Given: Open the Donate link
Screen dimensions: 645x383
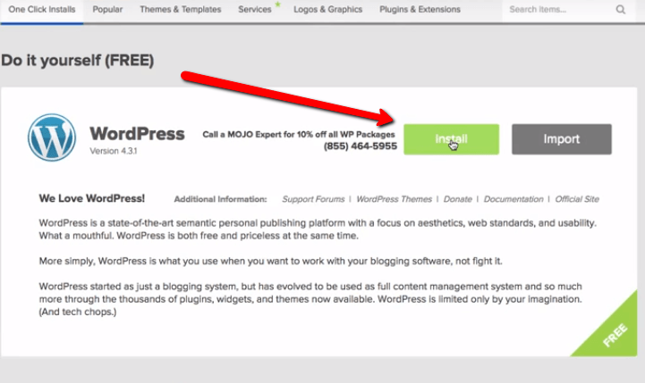Looking at the screenshot, I should pos(457,199).
